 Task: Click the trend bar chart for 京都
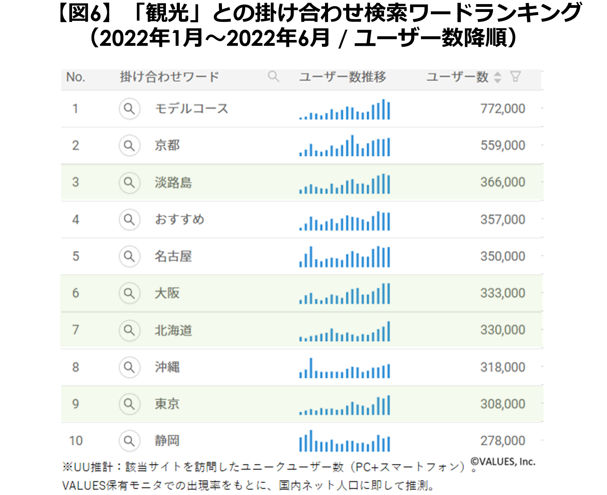click(x=344, y=146)
